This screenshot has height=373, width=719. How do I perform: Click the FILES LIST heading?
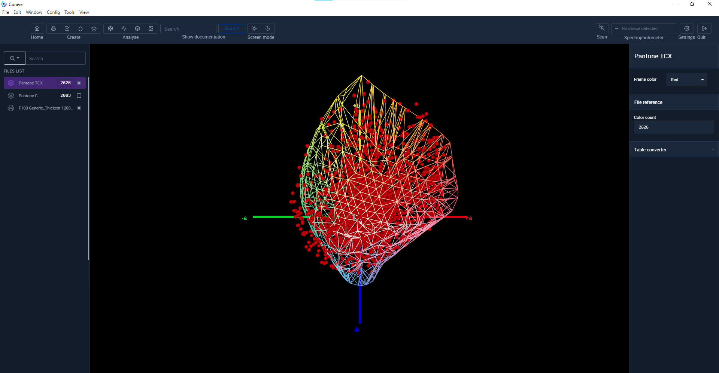pos(14,71)
